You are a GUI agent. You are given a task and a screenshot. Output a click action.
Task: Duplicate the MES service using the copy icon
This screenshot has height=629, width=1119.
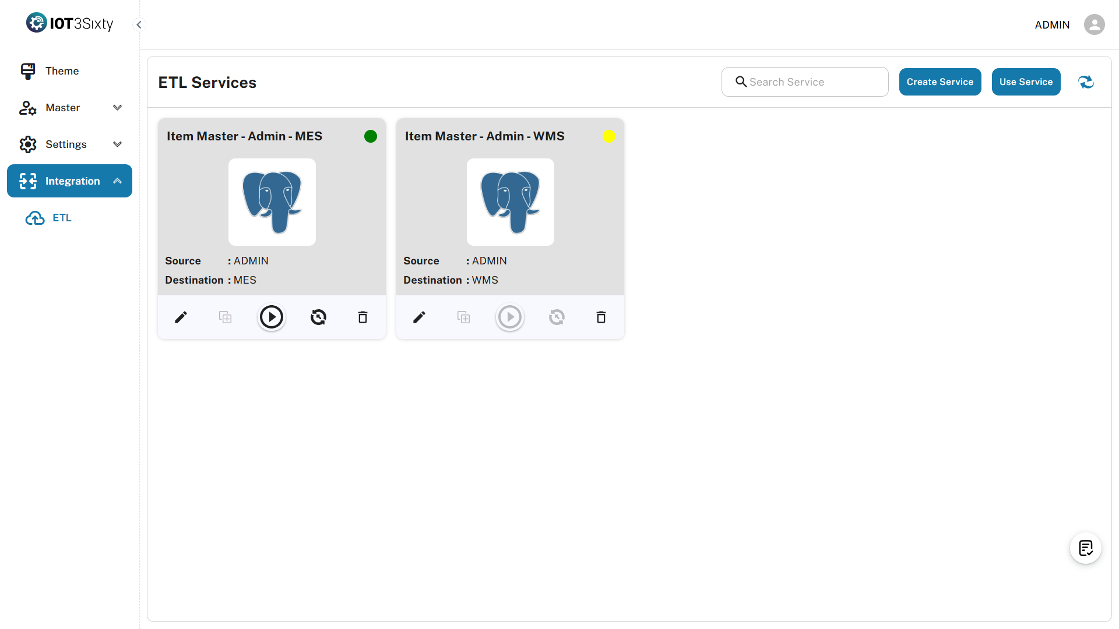tap(225, 317)
